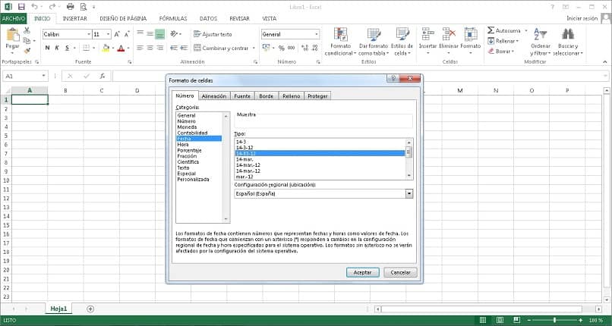Click Buscar y seleccionar binoculars icon
This screenshot has height=326, width=612.
(x=566, y=35)
